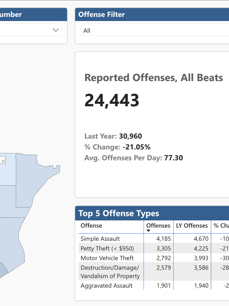This screenshot has width=229, height=306.
Task: Expand the Offense Filter selection list
Action: pos(153,30)
